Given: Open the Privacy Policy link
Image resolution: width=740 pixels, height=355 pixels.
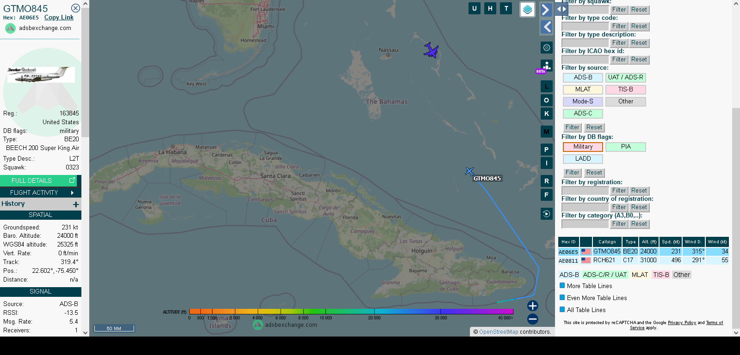Looking at the screenshot, I should (x=682, y=323).
